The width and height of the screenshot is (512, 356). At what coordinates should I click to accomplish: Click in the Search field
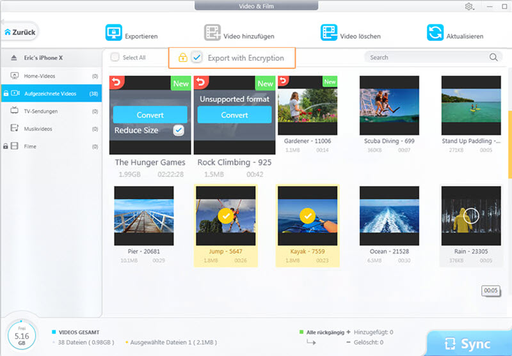(426, 58)
